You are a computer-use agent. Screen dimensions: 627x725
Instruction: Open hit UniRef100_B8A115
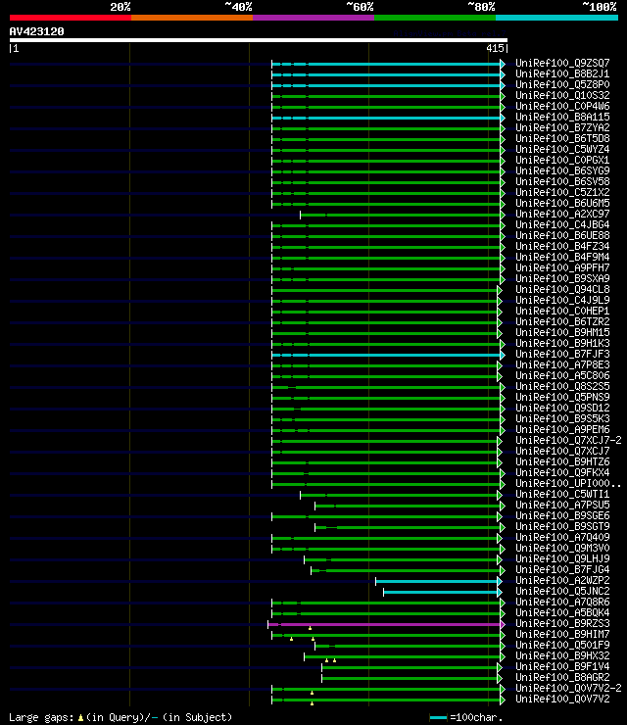click(562, 117)
